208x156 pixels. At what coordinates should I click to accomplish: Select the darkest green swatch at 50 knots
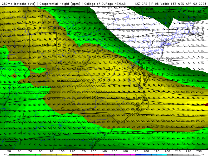click(x=12, y=155)
